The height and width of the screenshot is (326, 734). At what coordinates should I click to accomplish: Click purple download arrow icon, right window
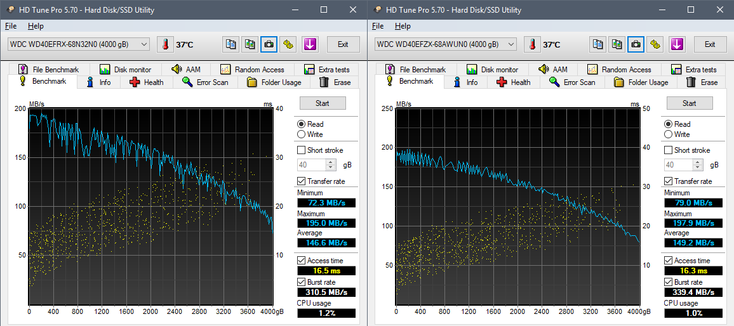(677, 44)
